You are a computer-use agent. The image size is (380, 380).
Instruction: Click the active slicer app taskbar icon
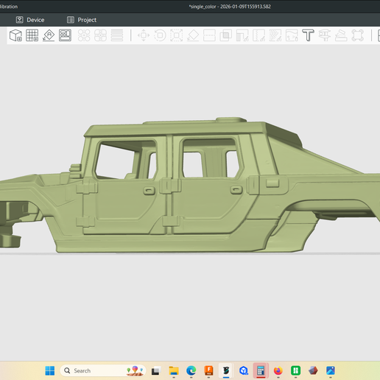click(x=226, y=370)
